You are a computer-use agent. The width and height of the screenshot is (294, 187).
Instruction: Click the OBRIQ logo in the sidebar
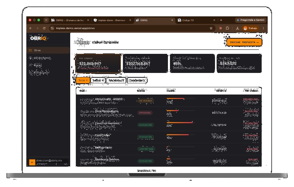[38, 38]
